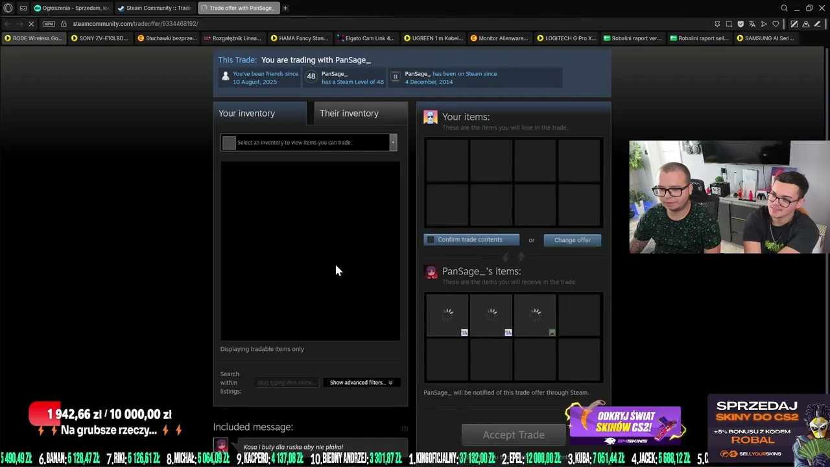Screen dimensions: 830x467
Task: Open Robalini raport sell... bookmark
Action: 699,38
